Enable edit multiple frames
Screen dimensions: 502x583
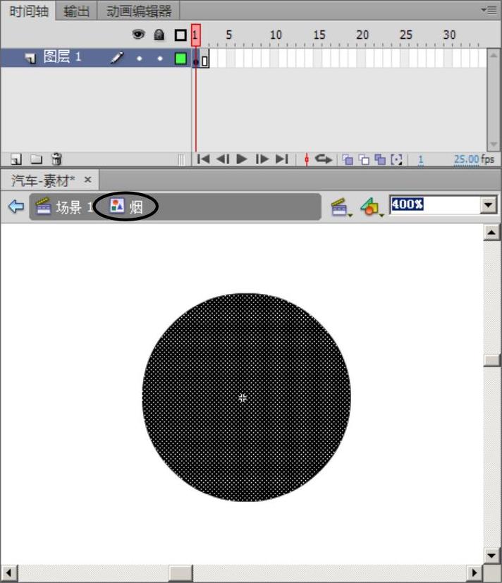point(381,159)
